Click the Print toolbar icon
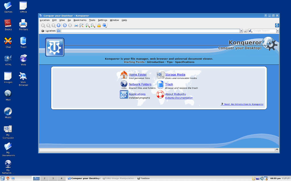 tap(76, 25)
